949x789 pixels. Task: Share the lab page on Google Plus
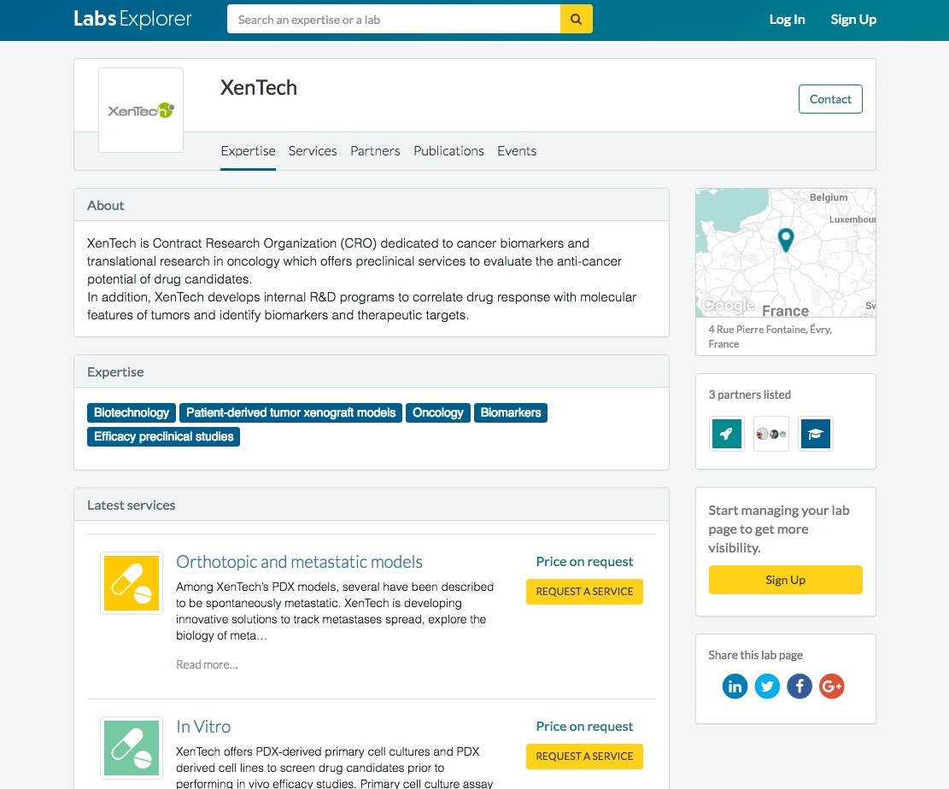(x=832, y=687)
